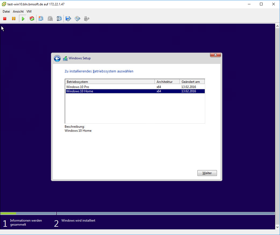The image size is (280, 235).
Task: Click the green Power On play button
Action: click(23, 19)
